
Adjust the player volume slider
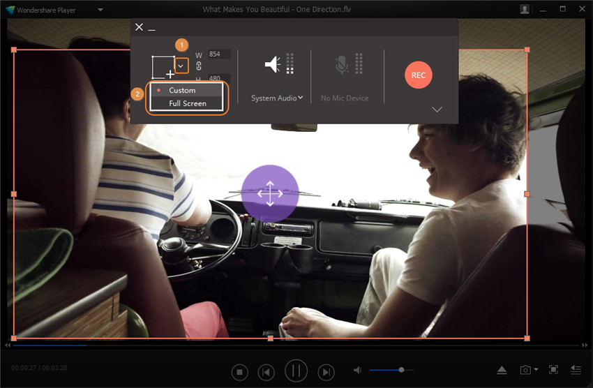click(391, 370)
